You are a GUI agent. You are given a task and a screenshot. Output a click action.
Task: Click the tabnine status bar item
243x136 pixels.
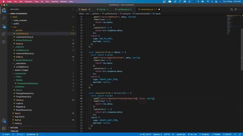(x=32, y=134)
